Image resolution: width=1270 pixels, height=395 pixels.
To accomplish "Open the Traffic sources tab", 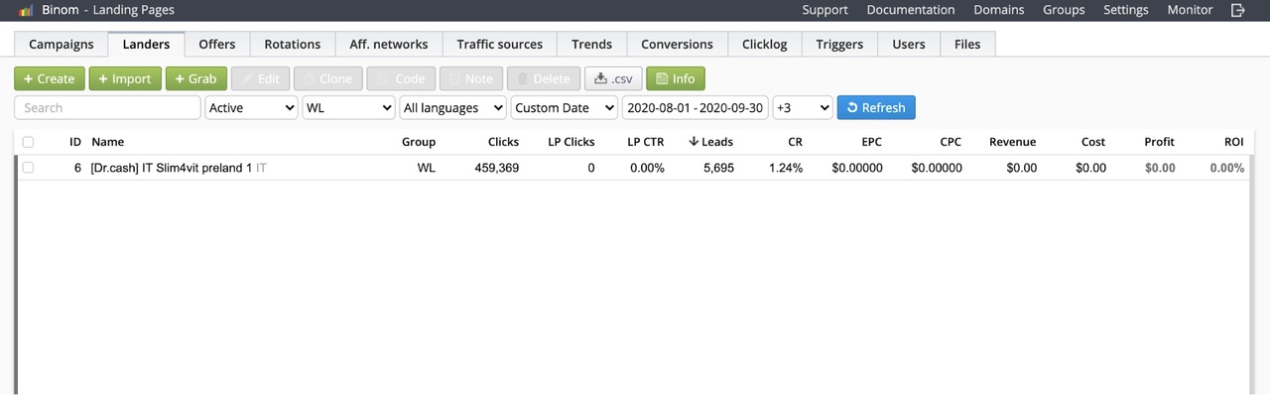I will click(500, 44).
